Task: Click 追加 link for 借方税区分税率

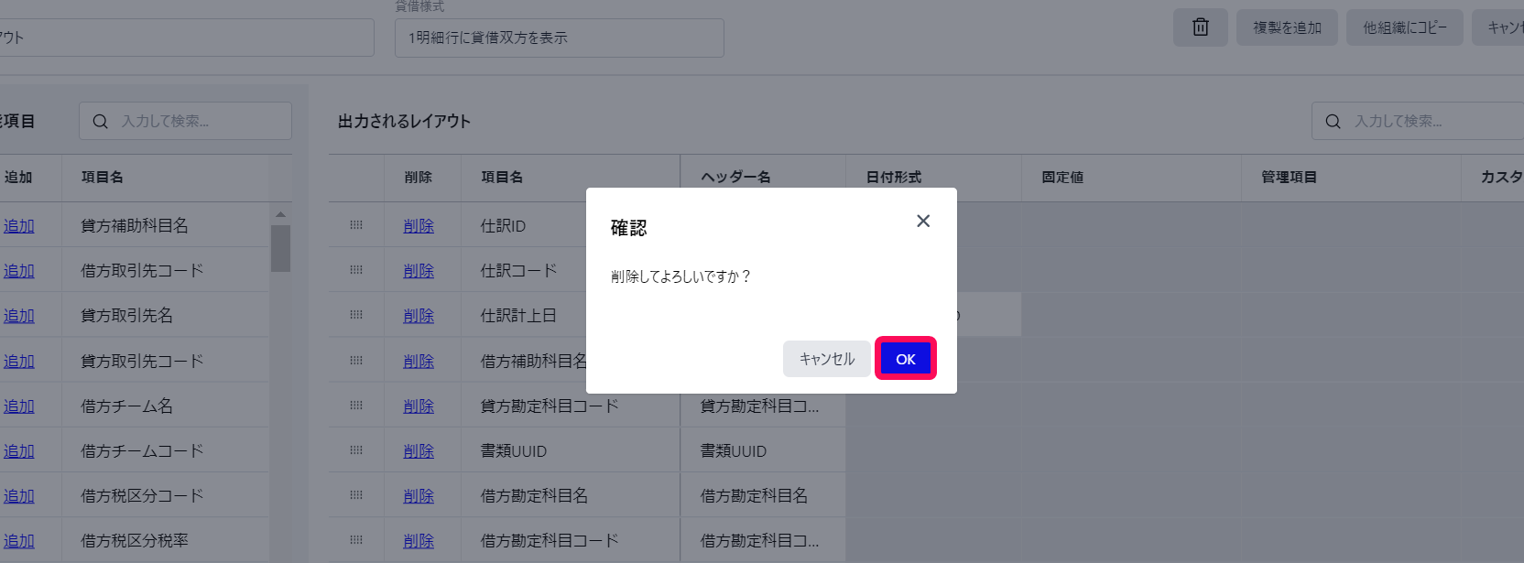Action: 18,540
